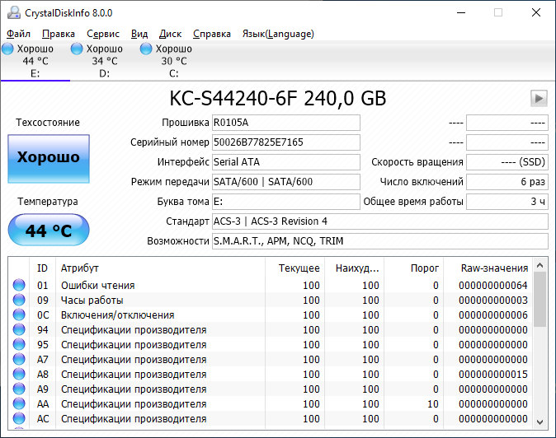The height and width of the screenshot is (438, 556).
Task: Click the blue status circle of disk D:
Action: tap(77, 49)
